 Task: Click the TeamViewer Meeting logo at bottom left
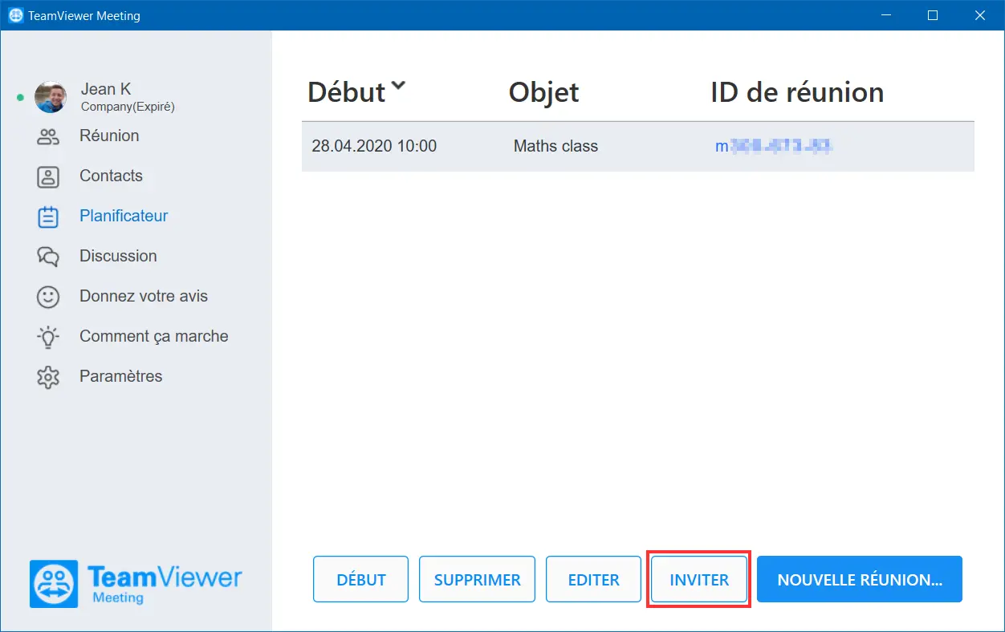click(x=136, y=583)
